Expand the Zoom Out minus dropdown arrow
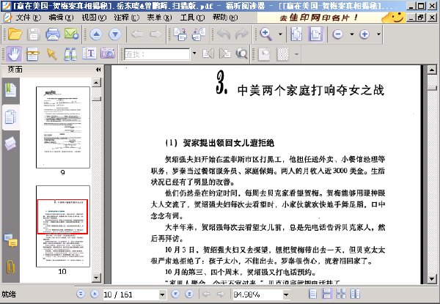Image resolution: width=440 pixels, height=304 pixels. [352, 34]
